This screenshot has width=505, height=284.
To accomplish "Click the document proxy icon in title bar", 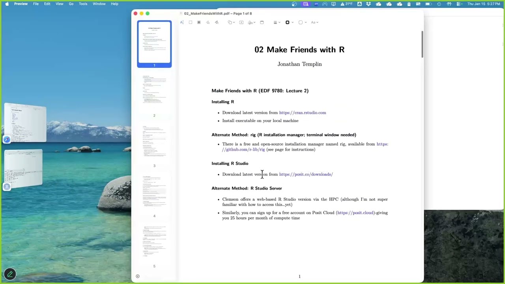I will pyautogui.click(x=181, y=13).
